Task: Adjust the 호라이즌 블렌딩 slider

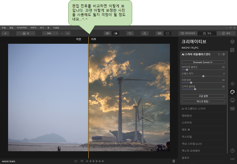Action: click(x=187, y=70)
